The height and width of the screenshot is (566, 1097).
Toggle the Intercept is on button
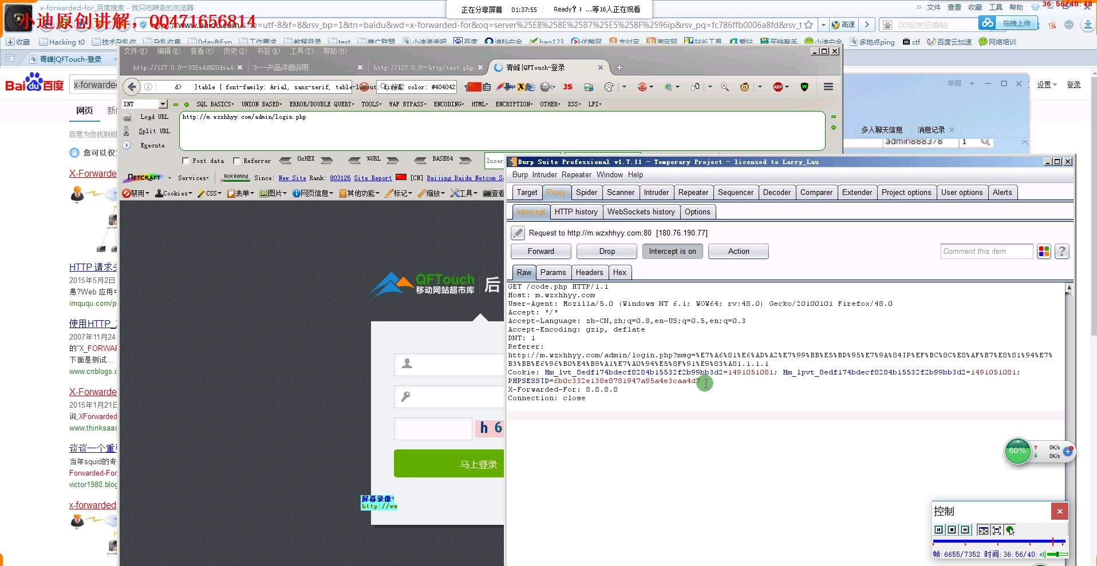(x=672, y=252)
